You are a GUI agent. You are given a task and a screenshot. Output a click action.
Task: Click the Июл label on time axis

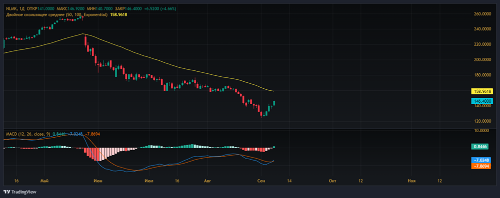(x=148, y=181)
